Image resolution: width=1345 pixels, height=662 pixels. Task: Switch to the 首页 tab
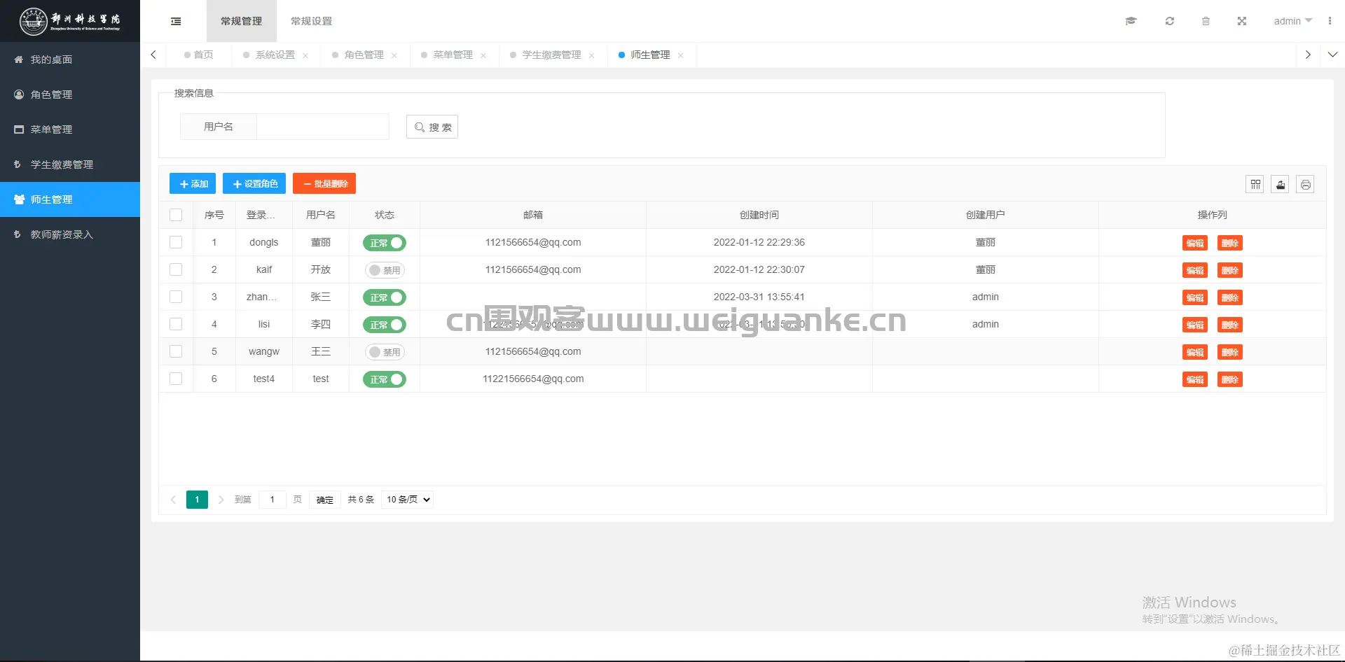tap(199, 55)
